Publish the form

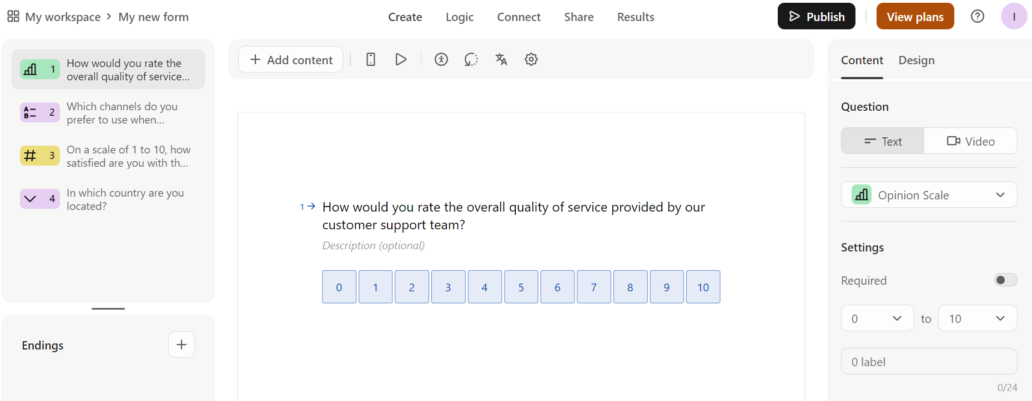(816, 16)
